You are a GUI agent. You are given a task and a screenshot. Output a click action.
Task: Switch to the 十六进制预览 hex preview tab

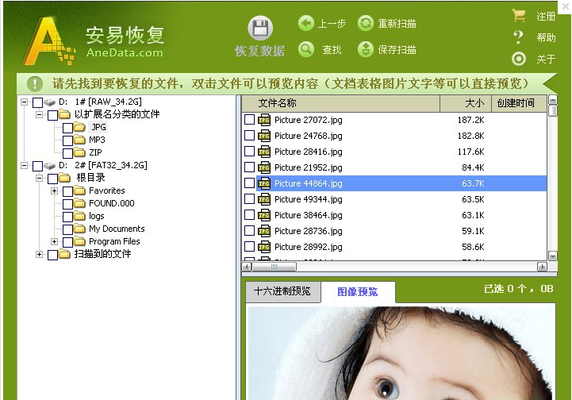282,291
